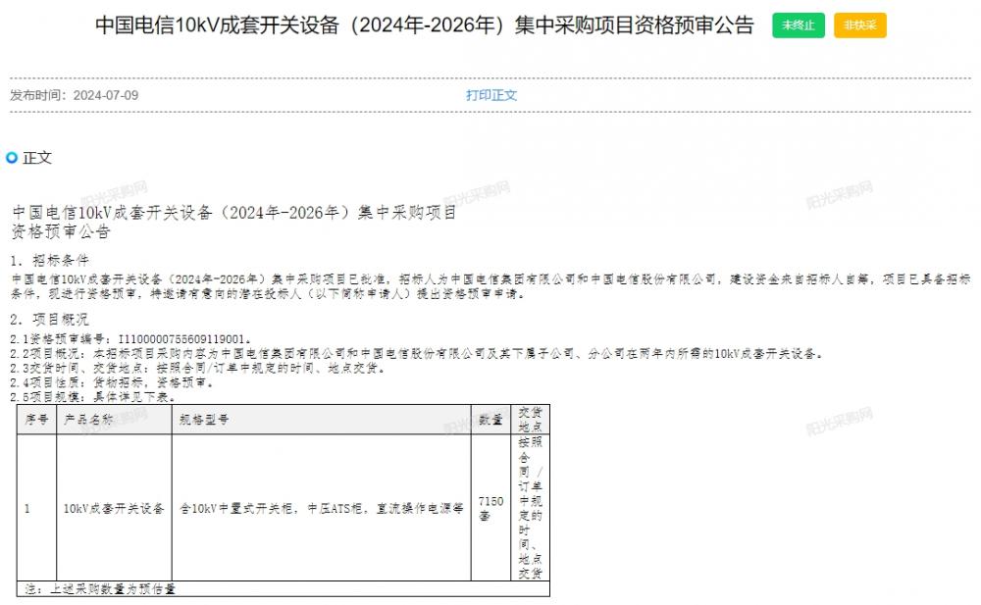Image resolution: width=981 pixels, height=605 pixels.
Task: Open the 打印正文 print link
Action: click(x=490, y=95)
